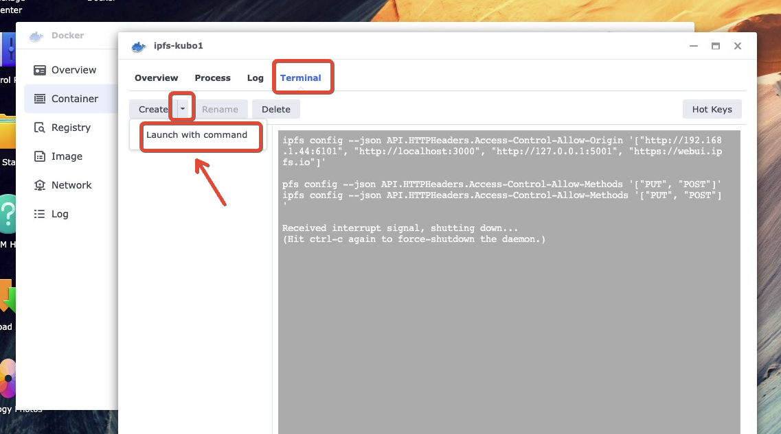781x434 pixels.
Task: Maximize the ipfs-kubo1 window
Action: [x=715, y=46]
